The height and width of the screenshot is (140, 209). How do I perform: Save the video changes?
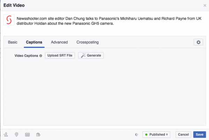pos(199,134)
